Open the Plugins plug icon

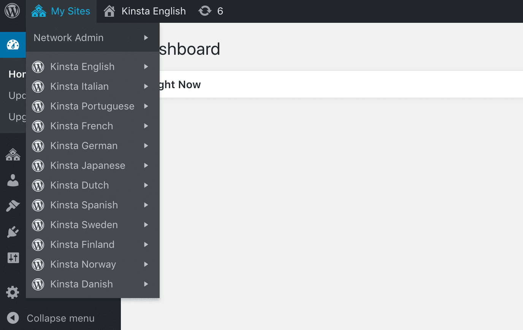pos(13,232)
